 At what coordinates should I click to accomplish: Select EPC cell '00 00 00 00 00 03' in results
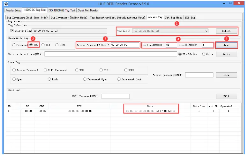[x=80, y=111]
